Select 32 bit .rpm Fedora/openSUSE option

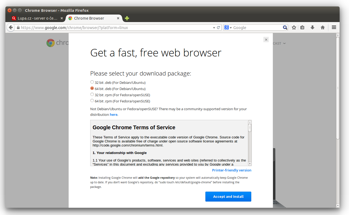point(92,95)
